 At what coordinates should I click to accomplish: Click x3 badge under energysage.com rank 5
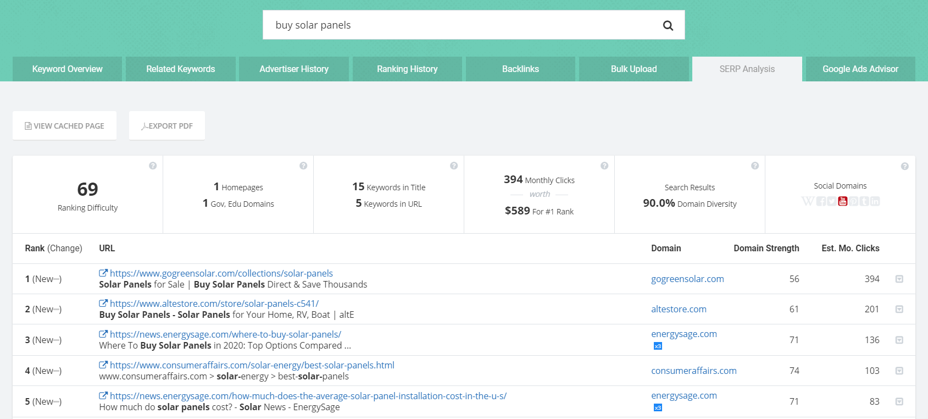point(658,407)
